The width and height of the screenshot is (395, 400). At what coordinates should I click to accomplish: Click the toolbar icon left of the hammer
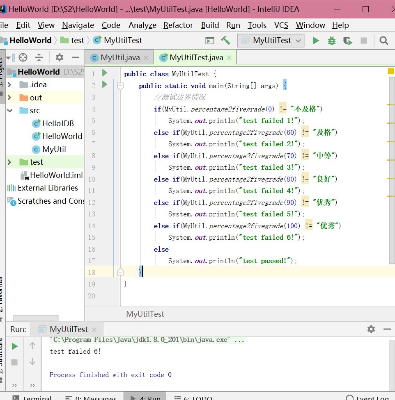pos(209,41)
